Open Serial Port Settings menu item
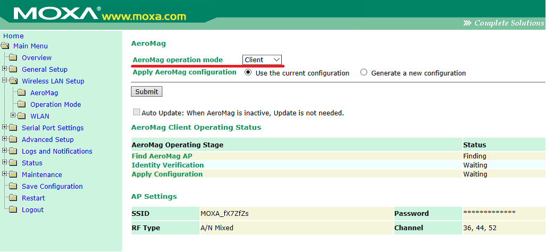This screenshot has height=252, width=546. tap(52, 128)
